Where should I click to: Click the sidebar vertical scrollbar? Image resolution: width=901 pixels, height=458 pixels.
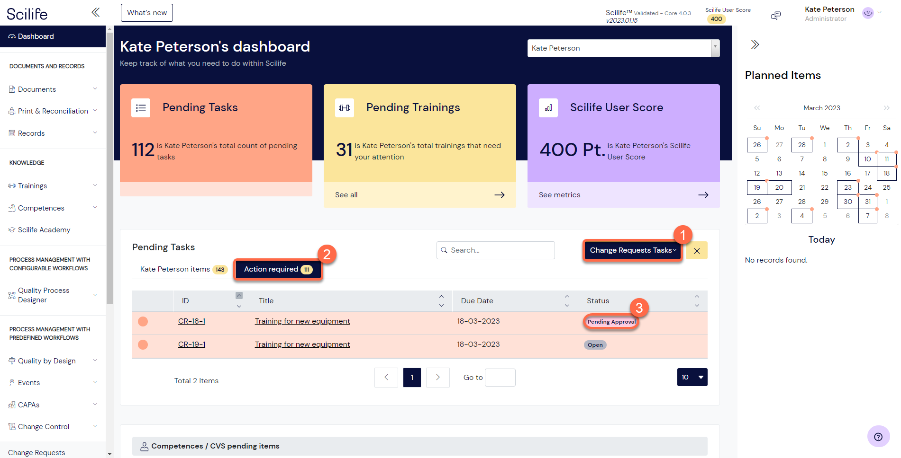pos(109,168)
